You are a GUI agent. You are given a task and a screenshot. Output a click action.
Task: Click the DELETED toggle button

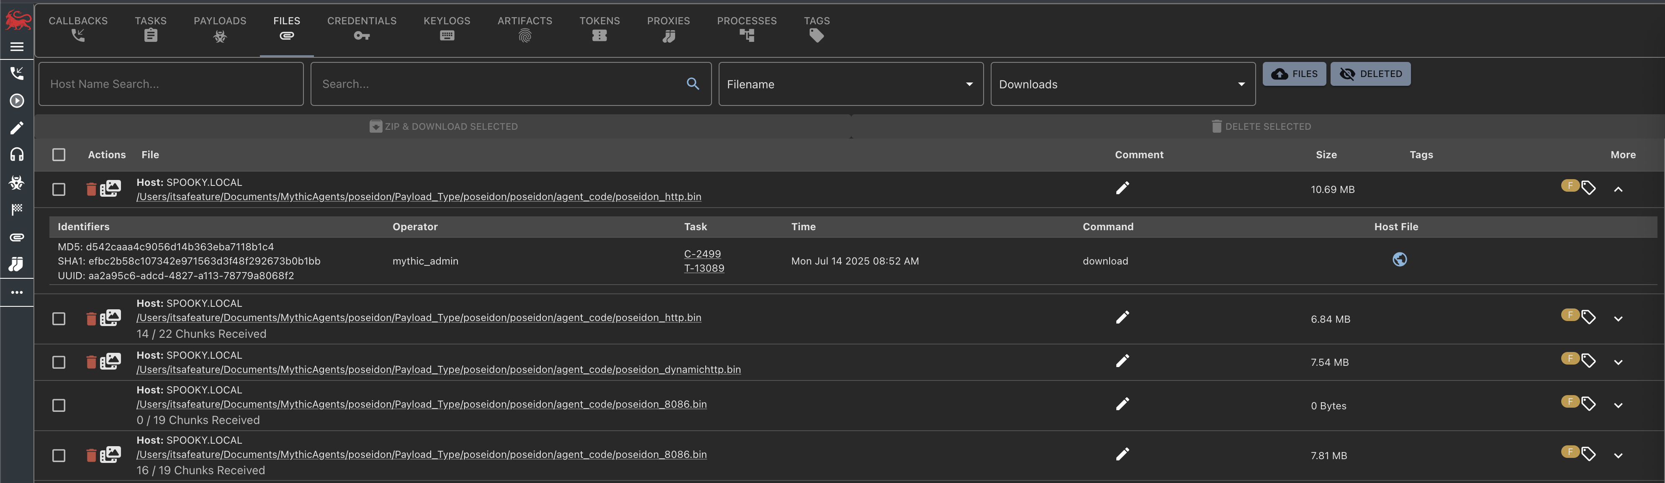1370,74
